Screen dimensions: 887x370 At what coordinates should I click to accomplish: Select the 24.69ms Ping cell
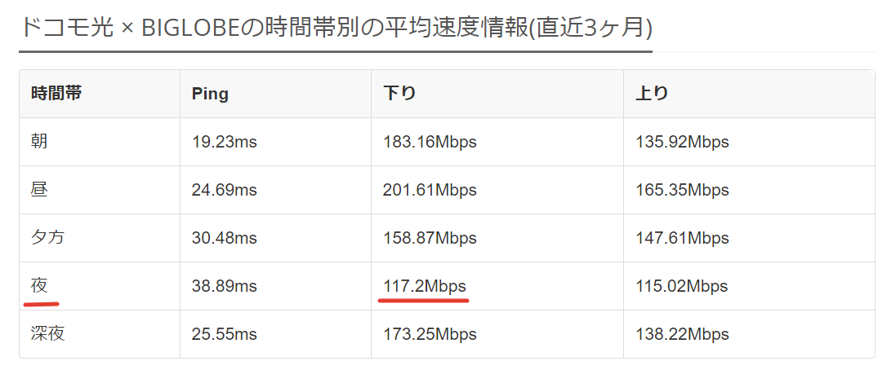[225, 190]
